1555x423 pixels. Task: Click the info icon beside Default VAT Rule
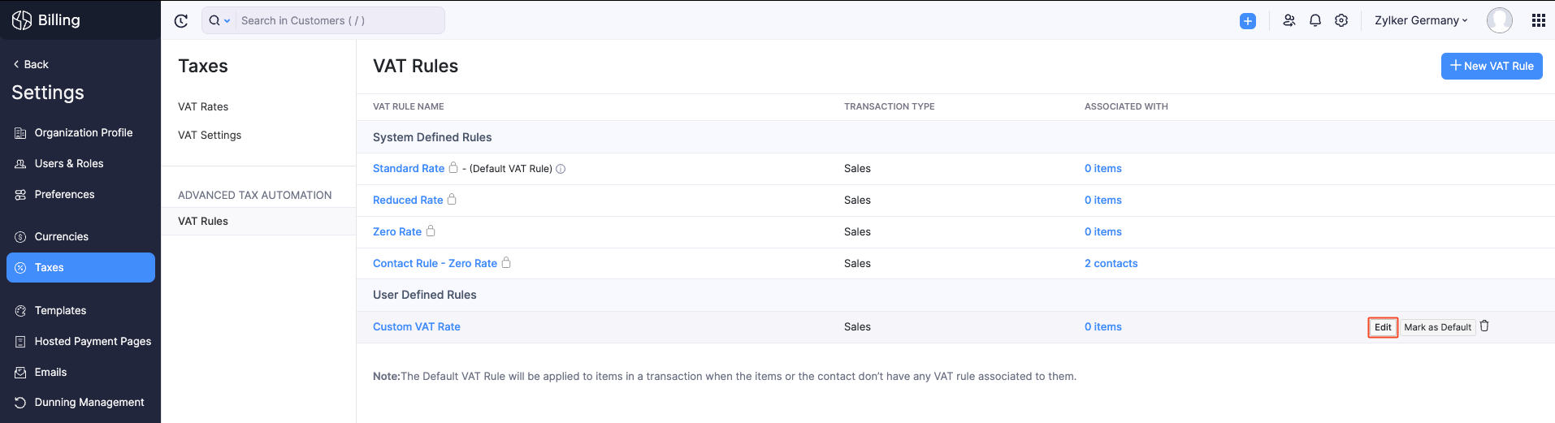561,169
